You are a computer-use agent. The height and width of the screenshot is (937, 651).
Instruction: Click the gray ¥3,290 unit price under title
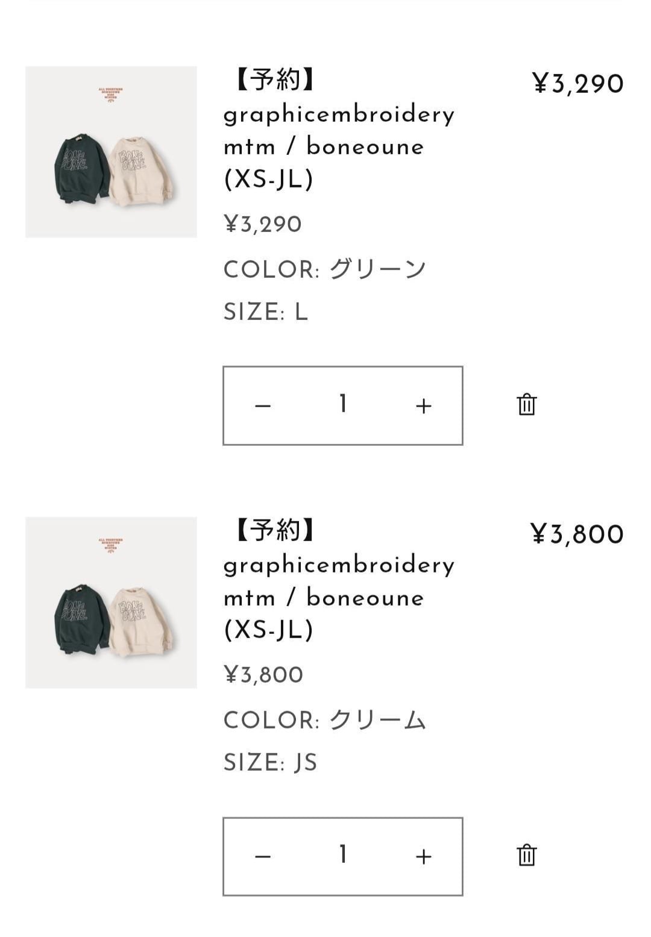coord(263,224)
